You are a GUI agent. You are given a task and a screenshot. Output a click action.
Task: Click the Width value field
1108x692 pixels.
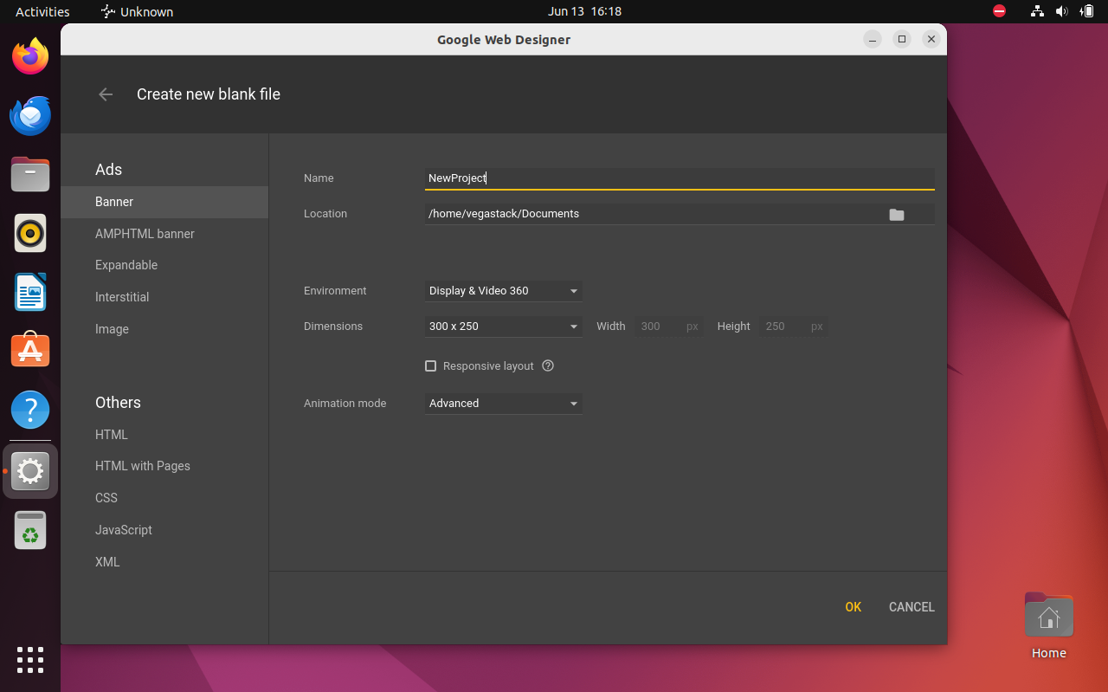pos(669,327)
